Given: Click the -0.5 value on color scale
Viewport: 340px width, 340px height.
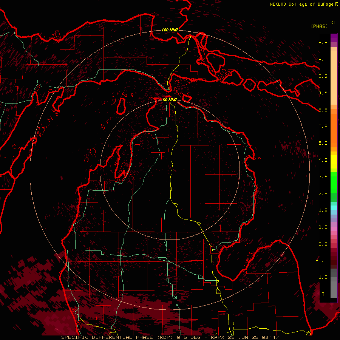Looking at the screenshot, I should [321, 261].
